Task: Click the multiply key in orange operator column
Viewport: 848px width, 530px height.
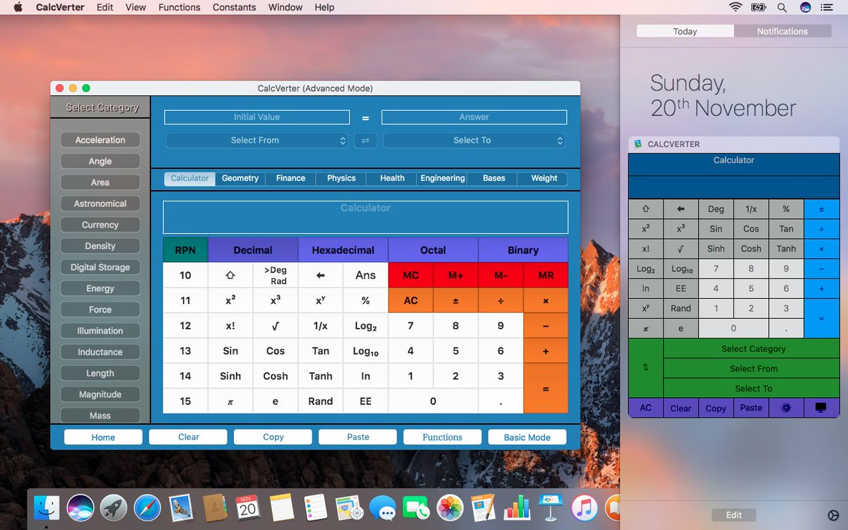Action: (546, 300)
